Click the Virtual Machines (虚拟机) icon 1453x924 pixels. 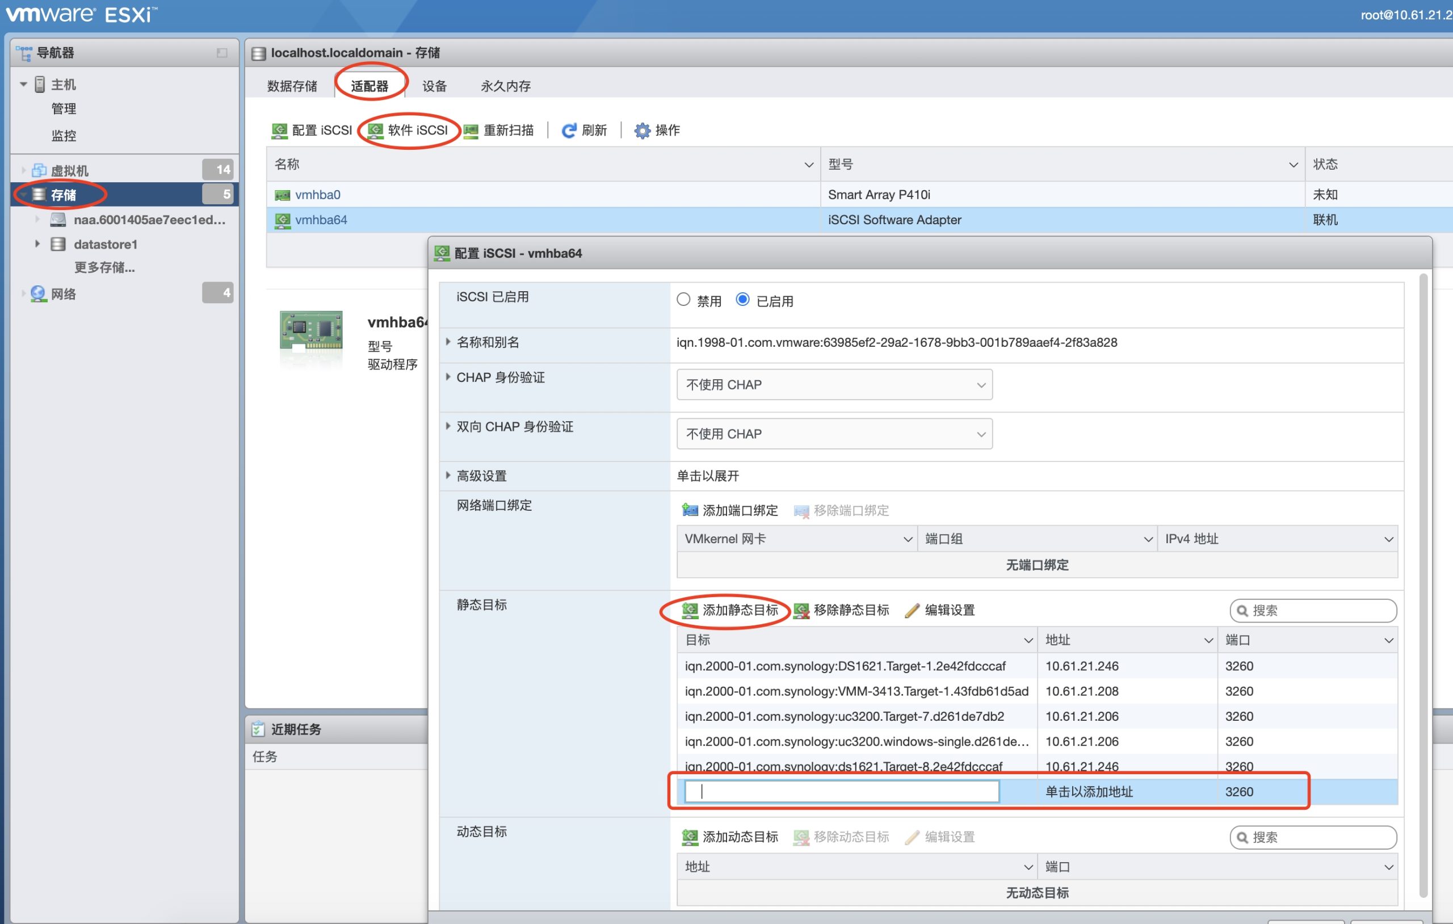(x=39, y=170)
